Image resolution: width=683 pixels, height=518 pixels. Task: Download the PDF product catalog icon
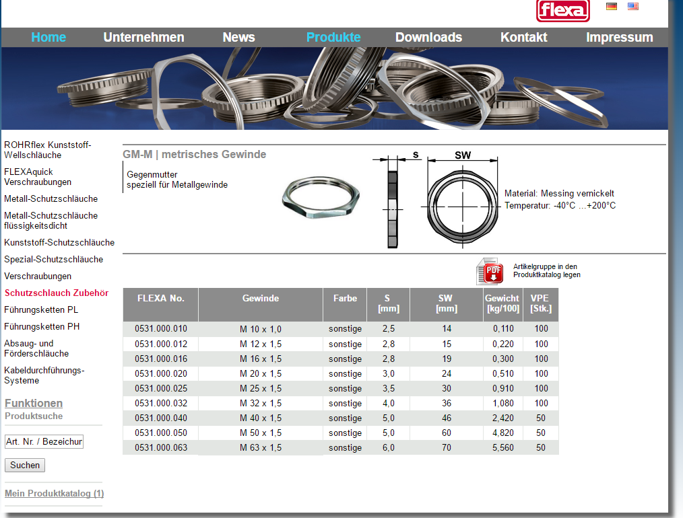(x=490, y=271)
